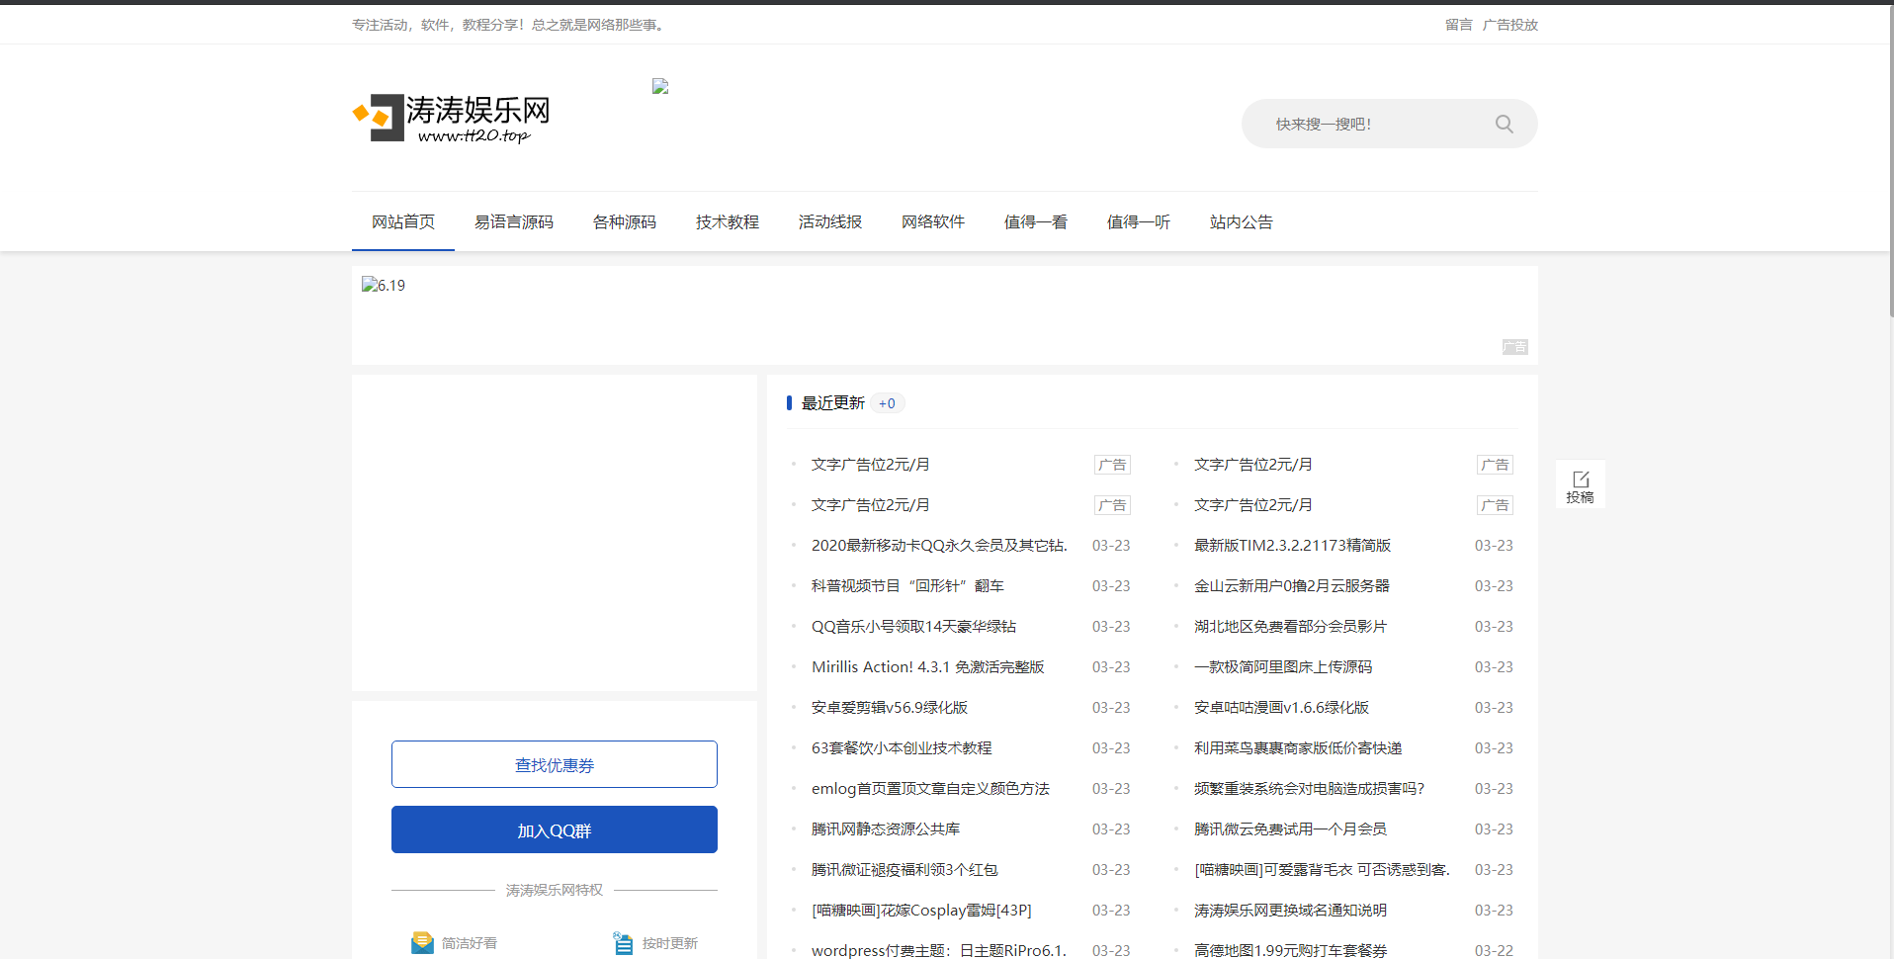Open the 易语言源码 menu item
This screenshot has width=1894, height=959.
pos(514,222)
